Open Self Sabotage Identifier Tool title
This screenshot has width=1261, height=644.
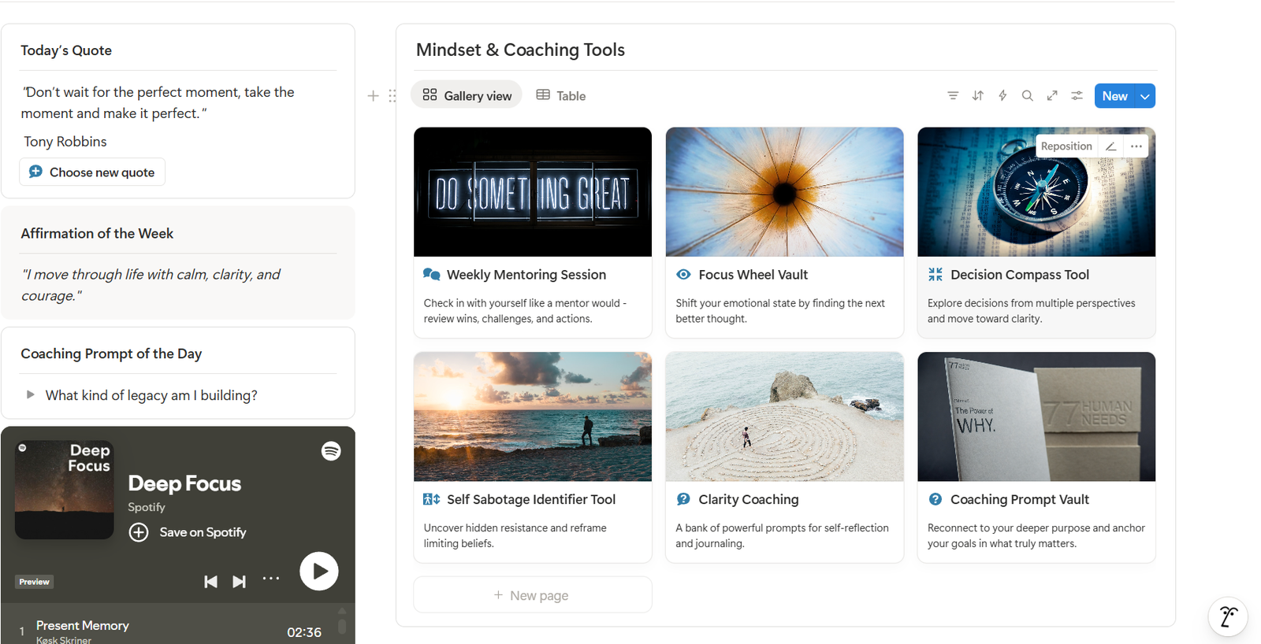point(531,499)
